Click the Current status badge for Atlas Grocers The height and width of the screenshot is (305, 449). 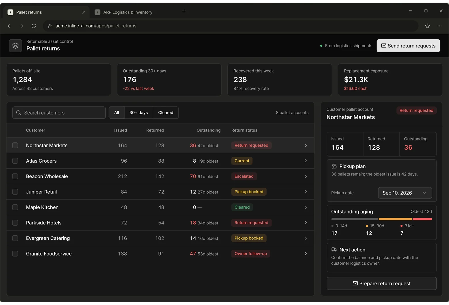[242, 161]
